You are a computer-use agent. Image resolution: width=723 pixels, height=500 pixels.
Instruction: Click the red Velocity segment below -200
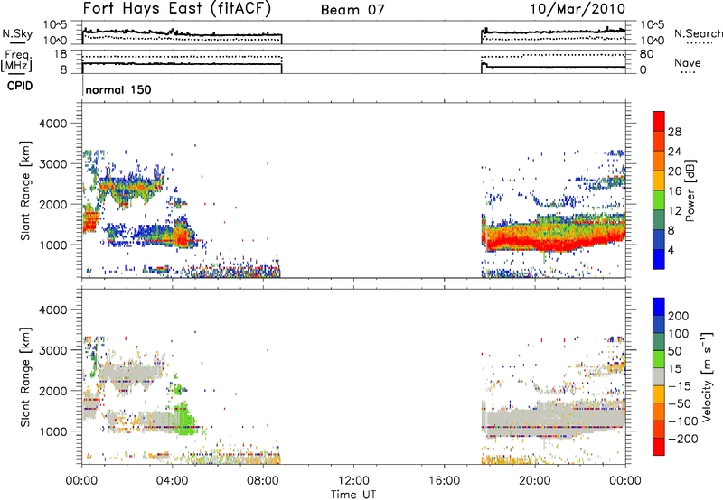click(x=659, y=447)
